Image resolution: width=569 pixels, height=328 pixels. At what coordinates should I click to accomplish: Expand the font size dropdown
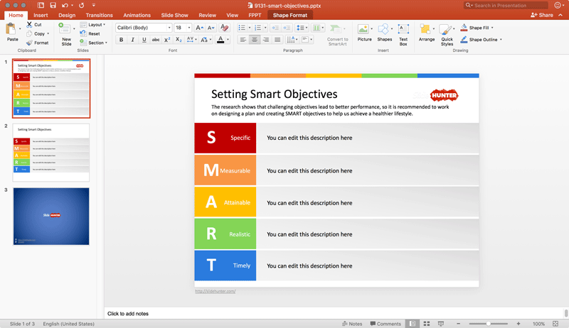pyautogui.click(x=188, y=28)
